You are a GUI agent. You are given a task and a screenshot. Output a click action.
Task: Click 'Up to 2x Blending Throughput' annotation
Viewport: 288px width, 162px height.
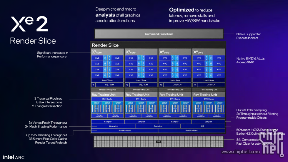(46, 135)
